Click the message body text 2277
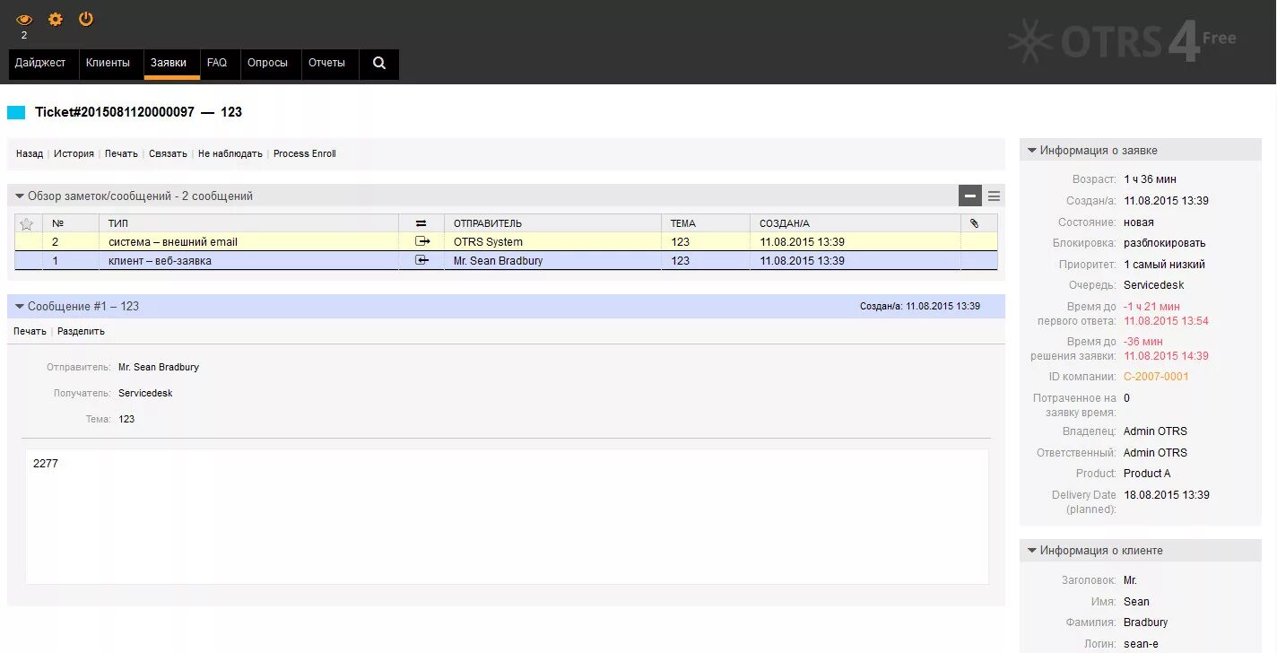 point(46,464)
